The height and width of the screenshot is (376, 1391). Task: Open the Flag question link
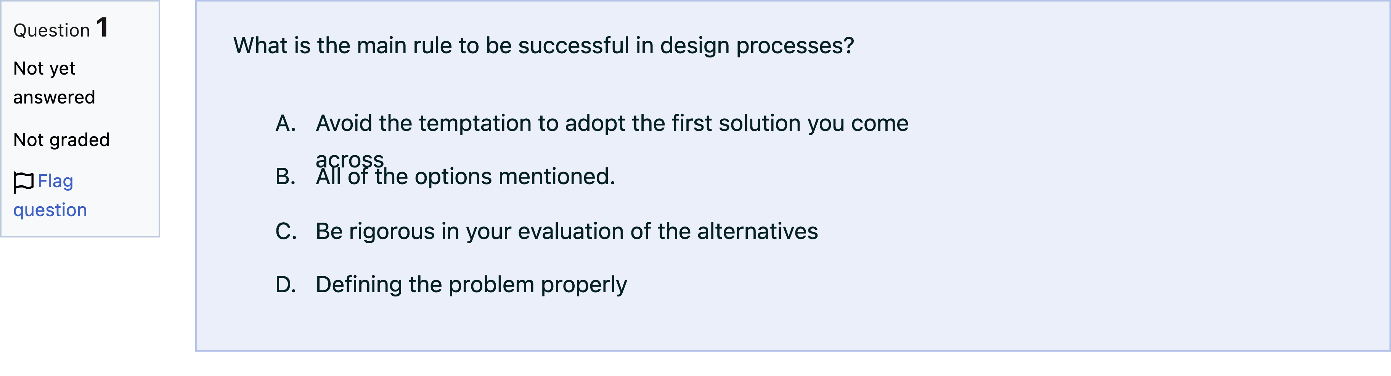click(x=50, y=195)
